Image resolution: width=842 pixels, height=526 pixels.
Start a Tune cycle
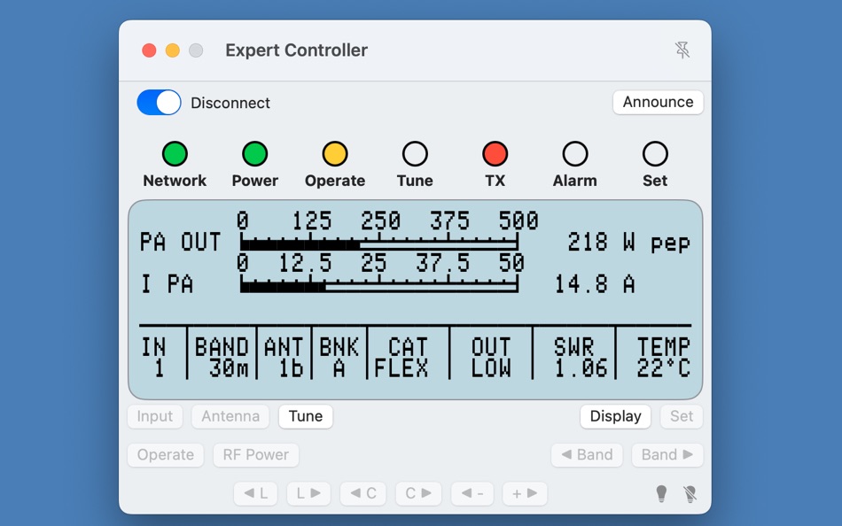305,416
